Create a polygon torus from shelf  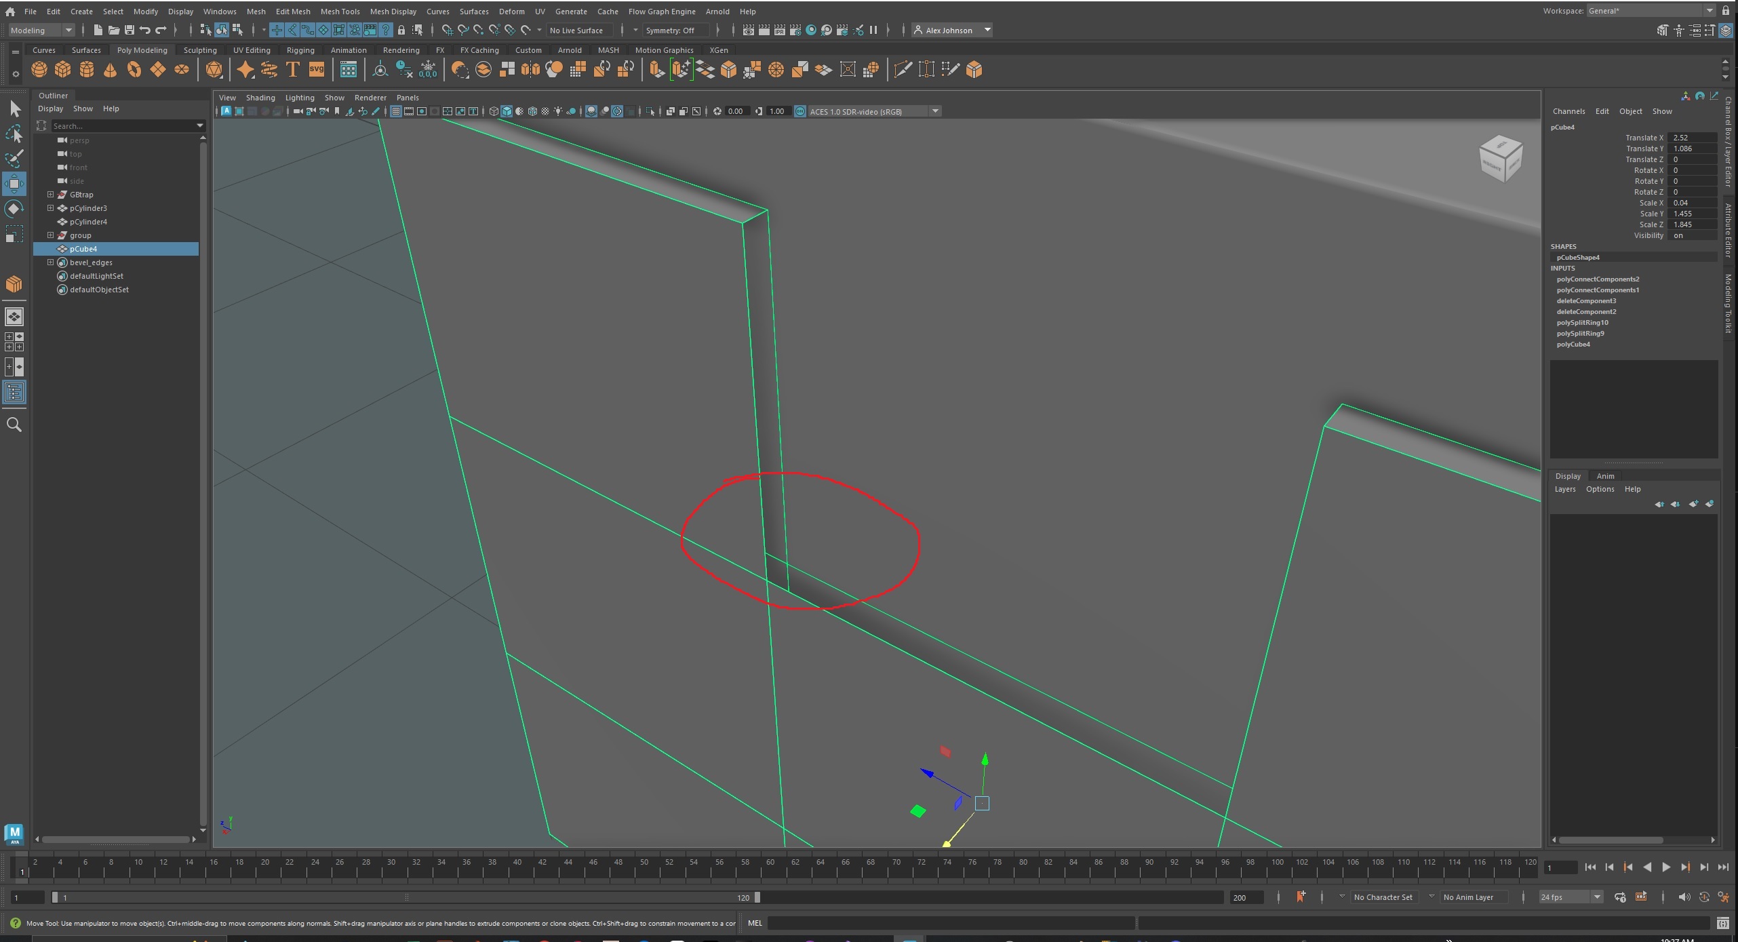134,69
